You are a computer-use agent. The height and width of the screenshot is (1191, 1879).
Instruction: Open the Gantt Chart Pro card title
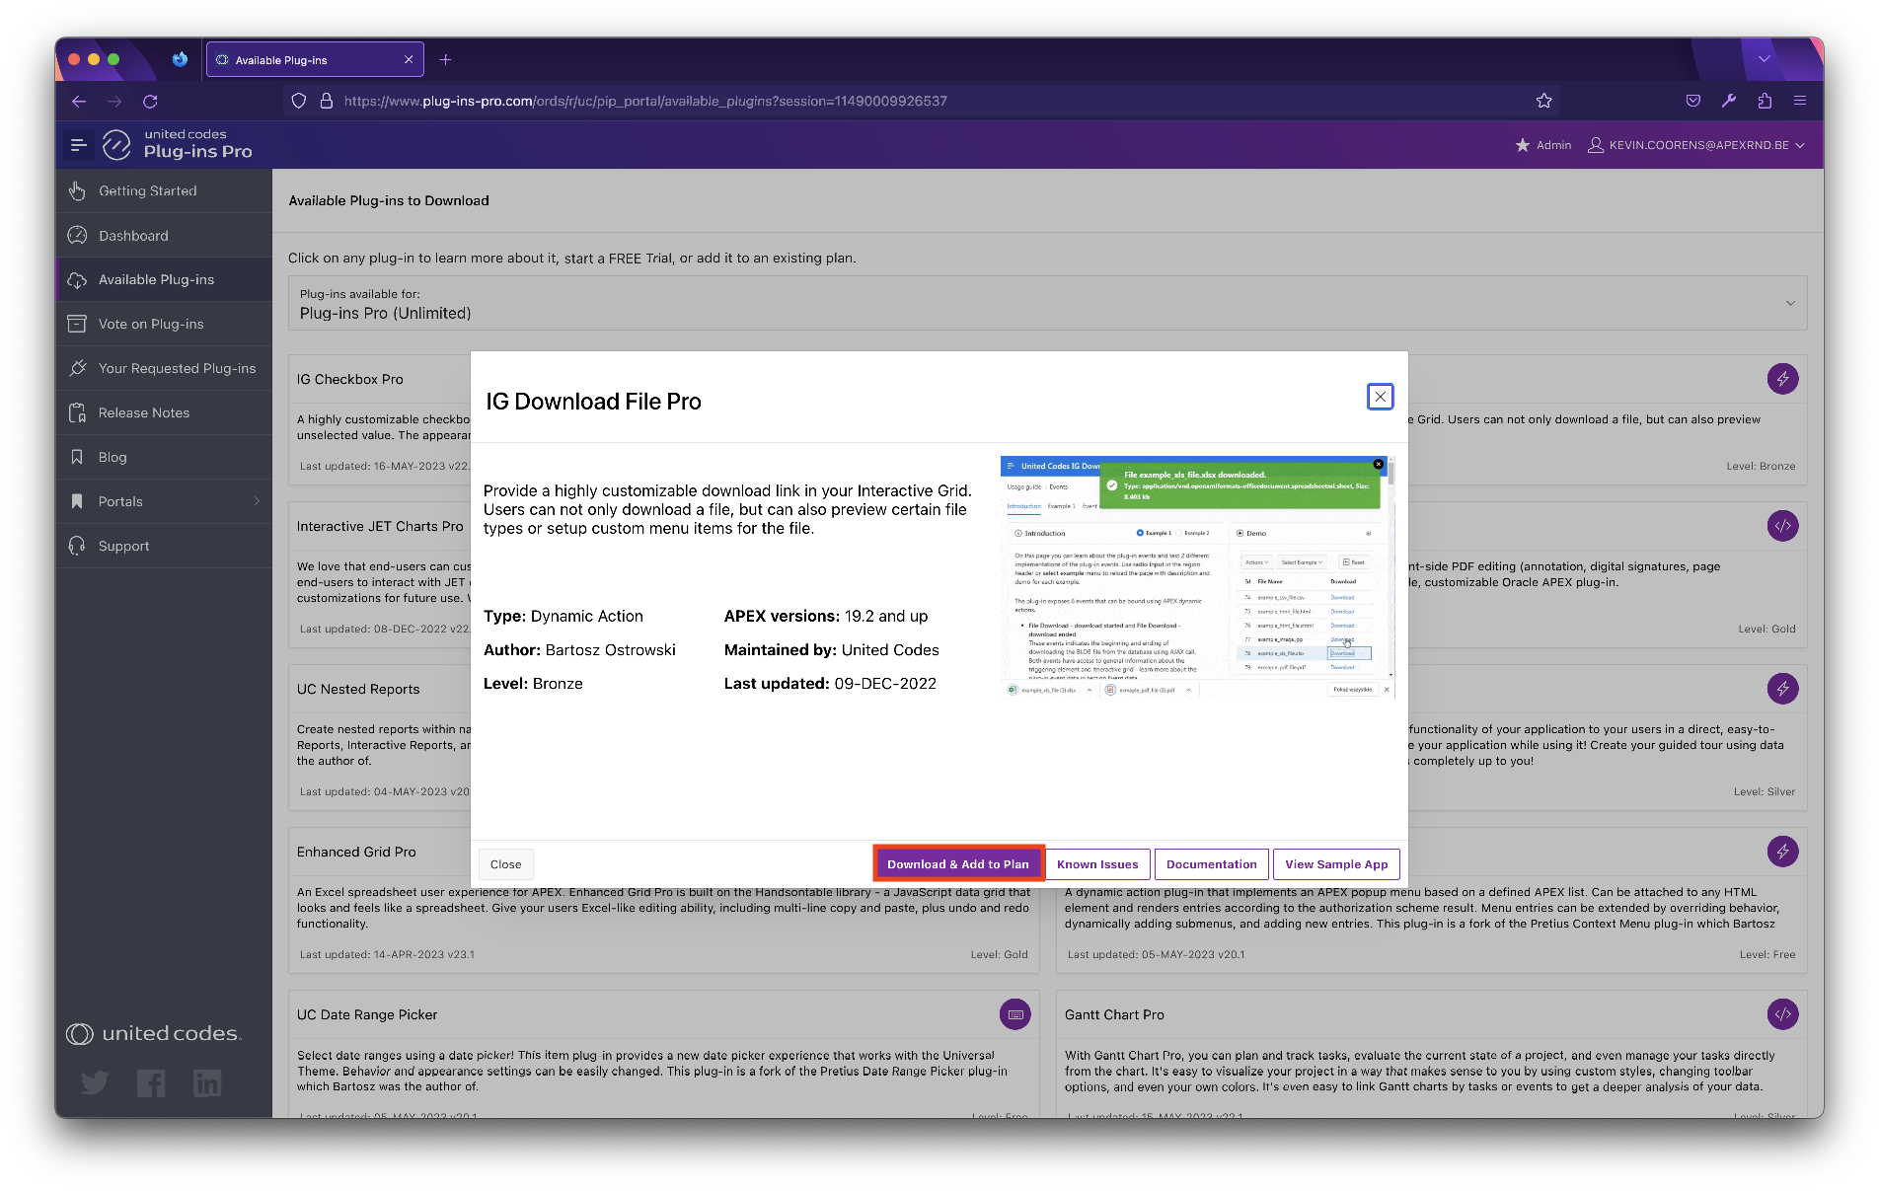tap(1114, 1014)
